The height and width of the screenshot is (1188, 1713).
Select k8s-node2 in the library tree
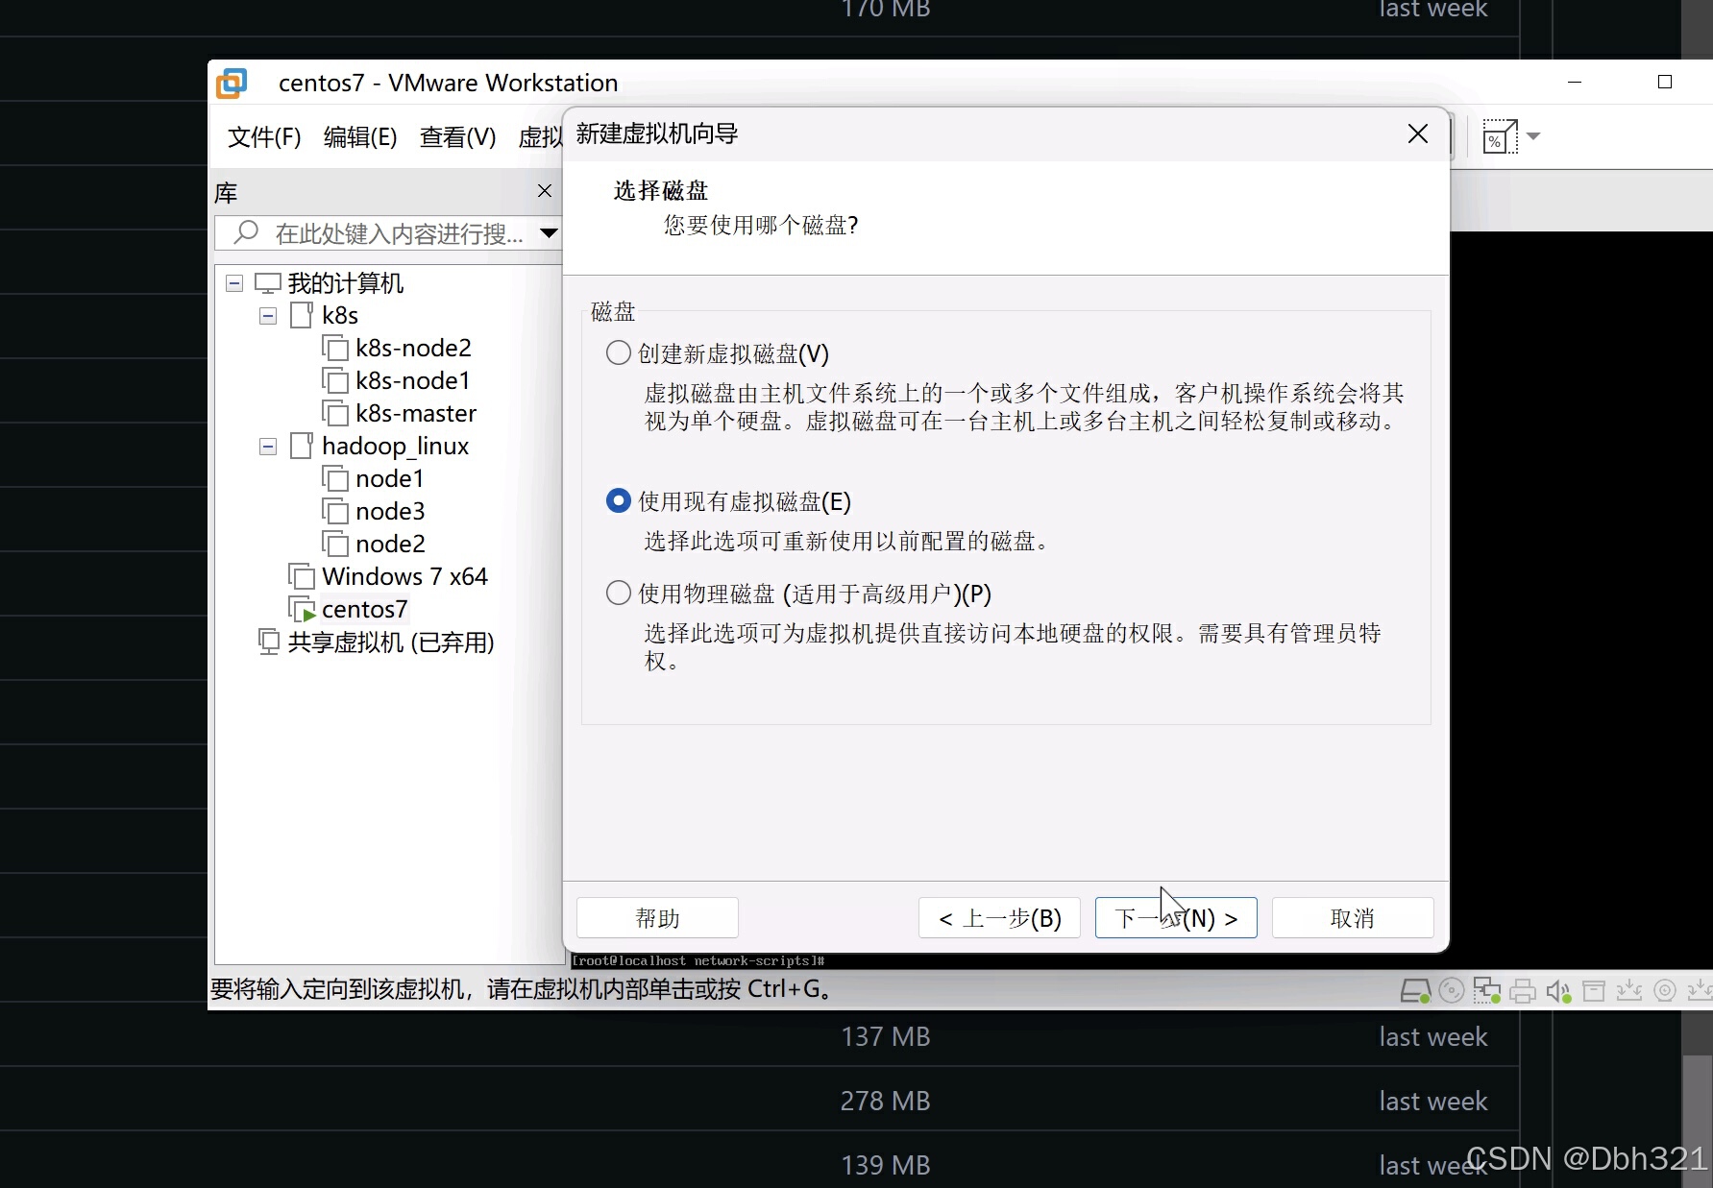tap(413, 348)
